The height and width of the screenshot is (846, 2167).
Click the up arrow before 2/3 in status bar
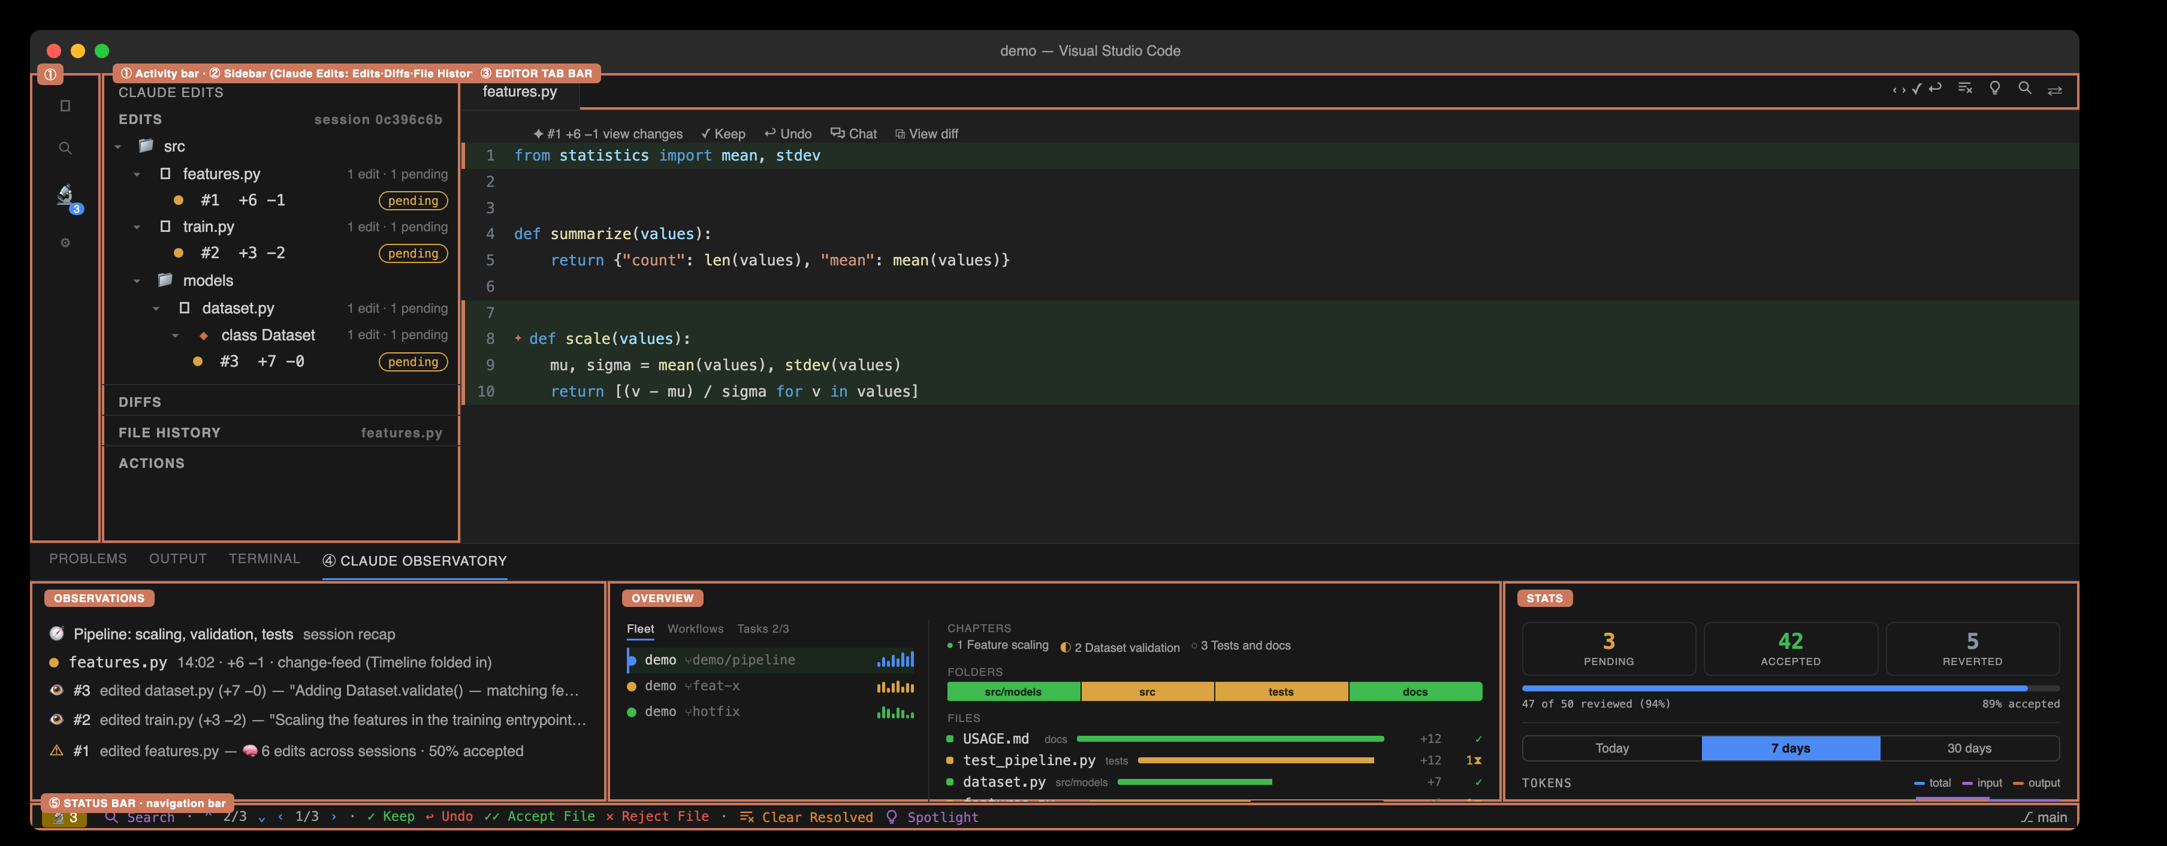coord(208,814)
